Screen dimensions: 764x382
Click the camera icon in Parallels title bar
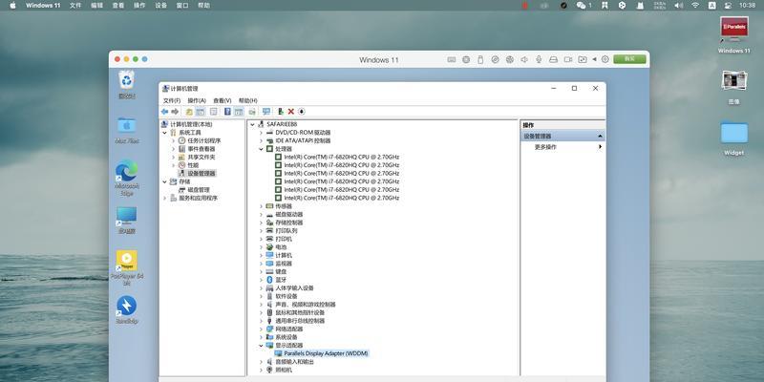(568, 59)
